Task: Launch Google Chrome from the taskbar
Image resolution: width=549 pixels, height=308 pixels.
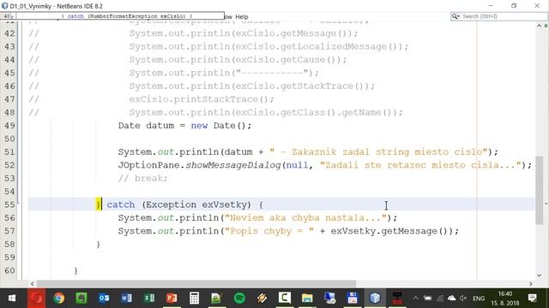Action: point(59,299)
